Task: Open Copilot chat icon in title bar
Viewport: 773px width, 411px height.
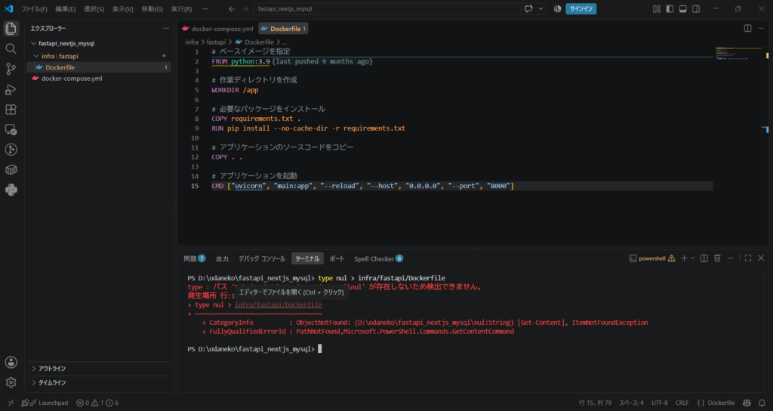Action: (x=529, y=9)
